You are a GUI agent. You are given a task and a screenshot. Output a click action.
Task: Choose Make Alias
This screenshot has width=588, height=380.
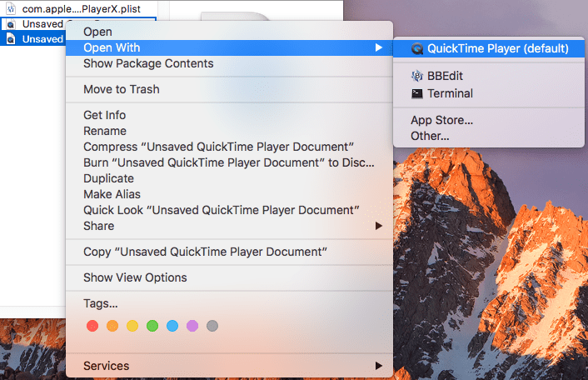(x=229, y=194)
